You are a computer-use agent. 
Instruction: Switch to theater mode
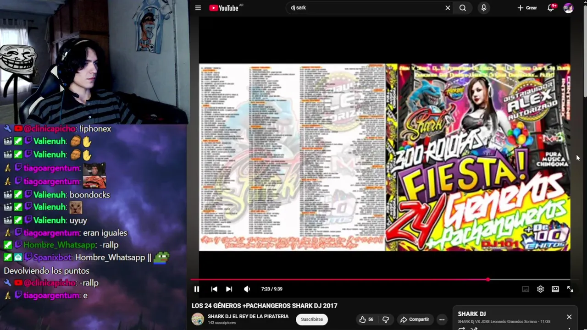555,289
